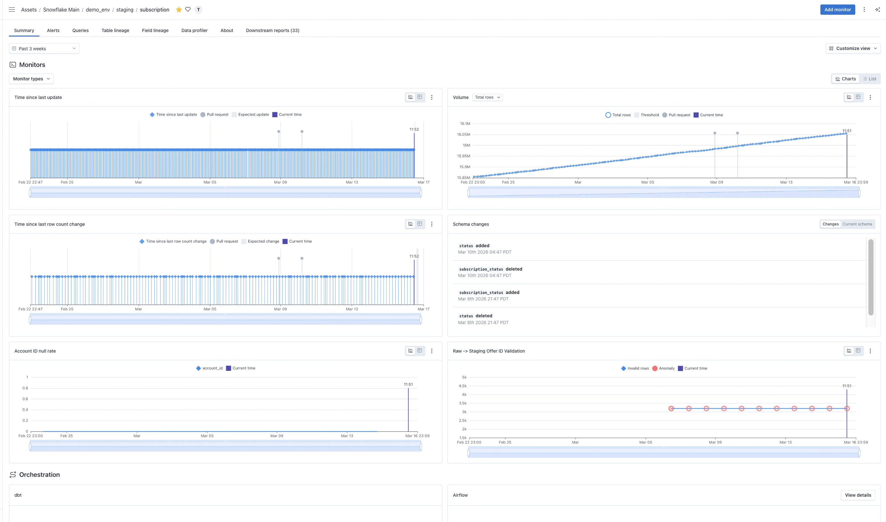Click View details in Airflow panel
Viewport: 886px width, 522px height.
click(x=858, y=495)
